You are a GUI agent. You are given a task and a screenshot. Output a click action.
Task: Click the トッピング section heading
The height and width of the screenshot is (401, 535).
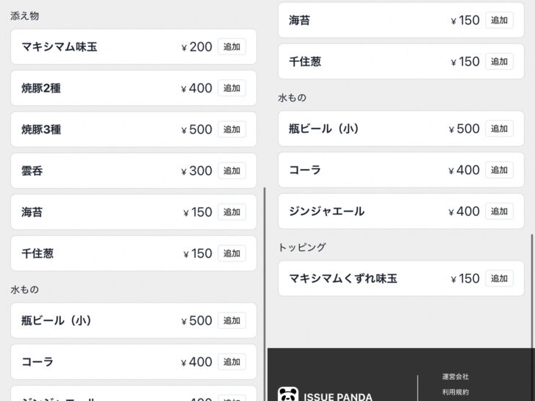(x=302, y=247)
